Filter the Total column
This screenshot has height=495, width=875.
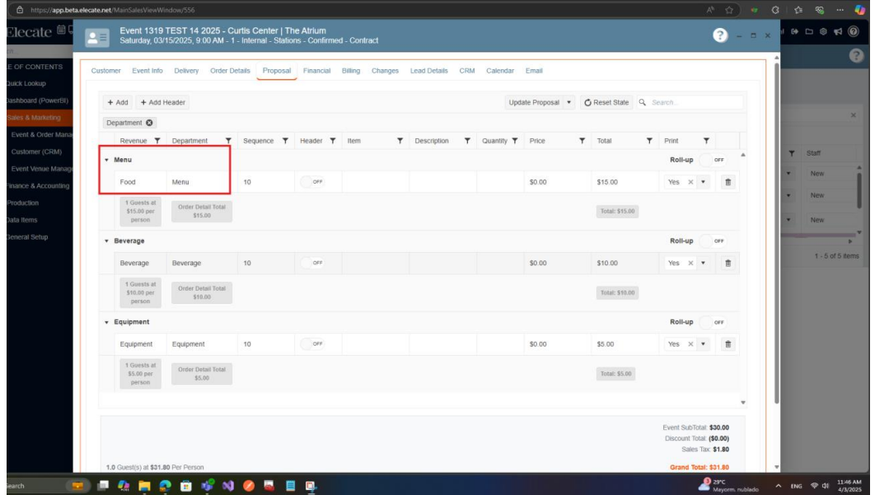649,141
